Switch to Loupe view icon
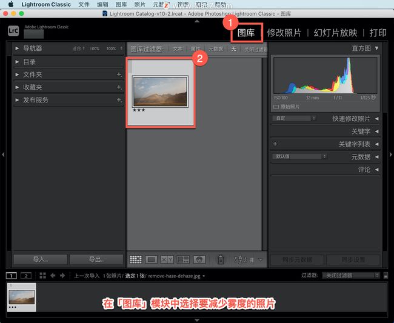 (152, 259)
